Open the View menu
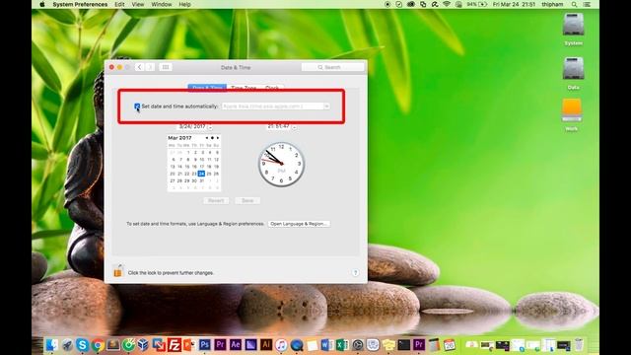 pyautogui.click(x=138, y=4)
